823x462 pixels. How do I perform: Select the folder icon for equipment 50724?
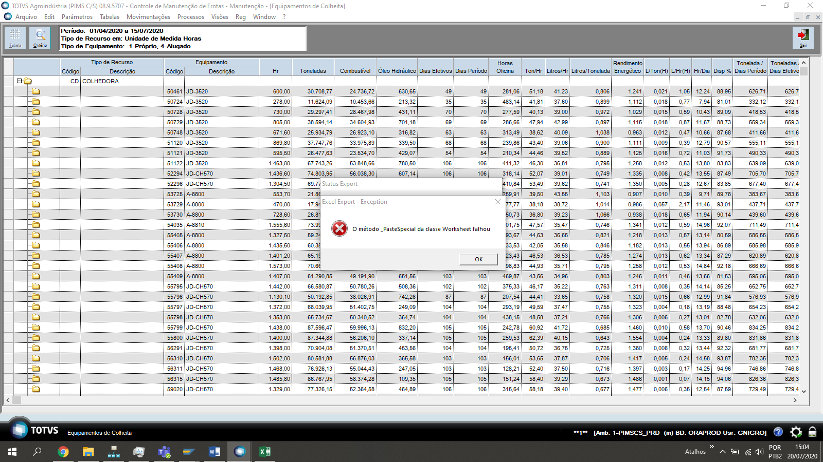[36, 102]
